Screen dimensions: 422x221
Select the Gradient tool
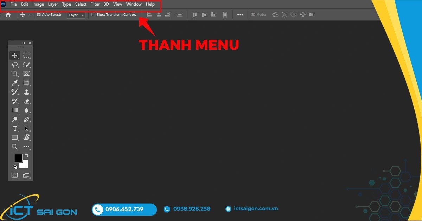15,110
